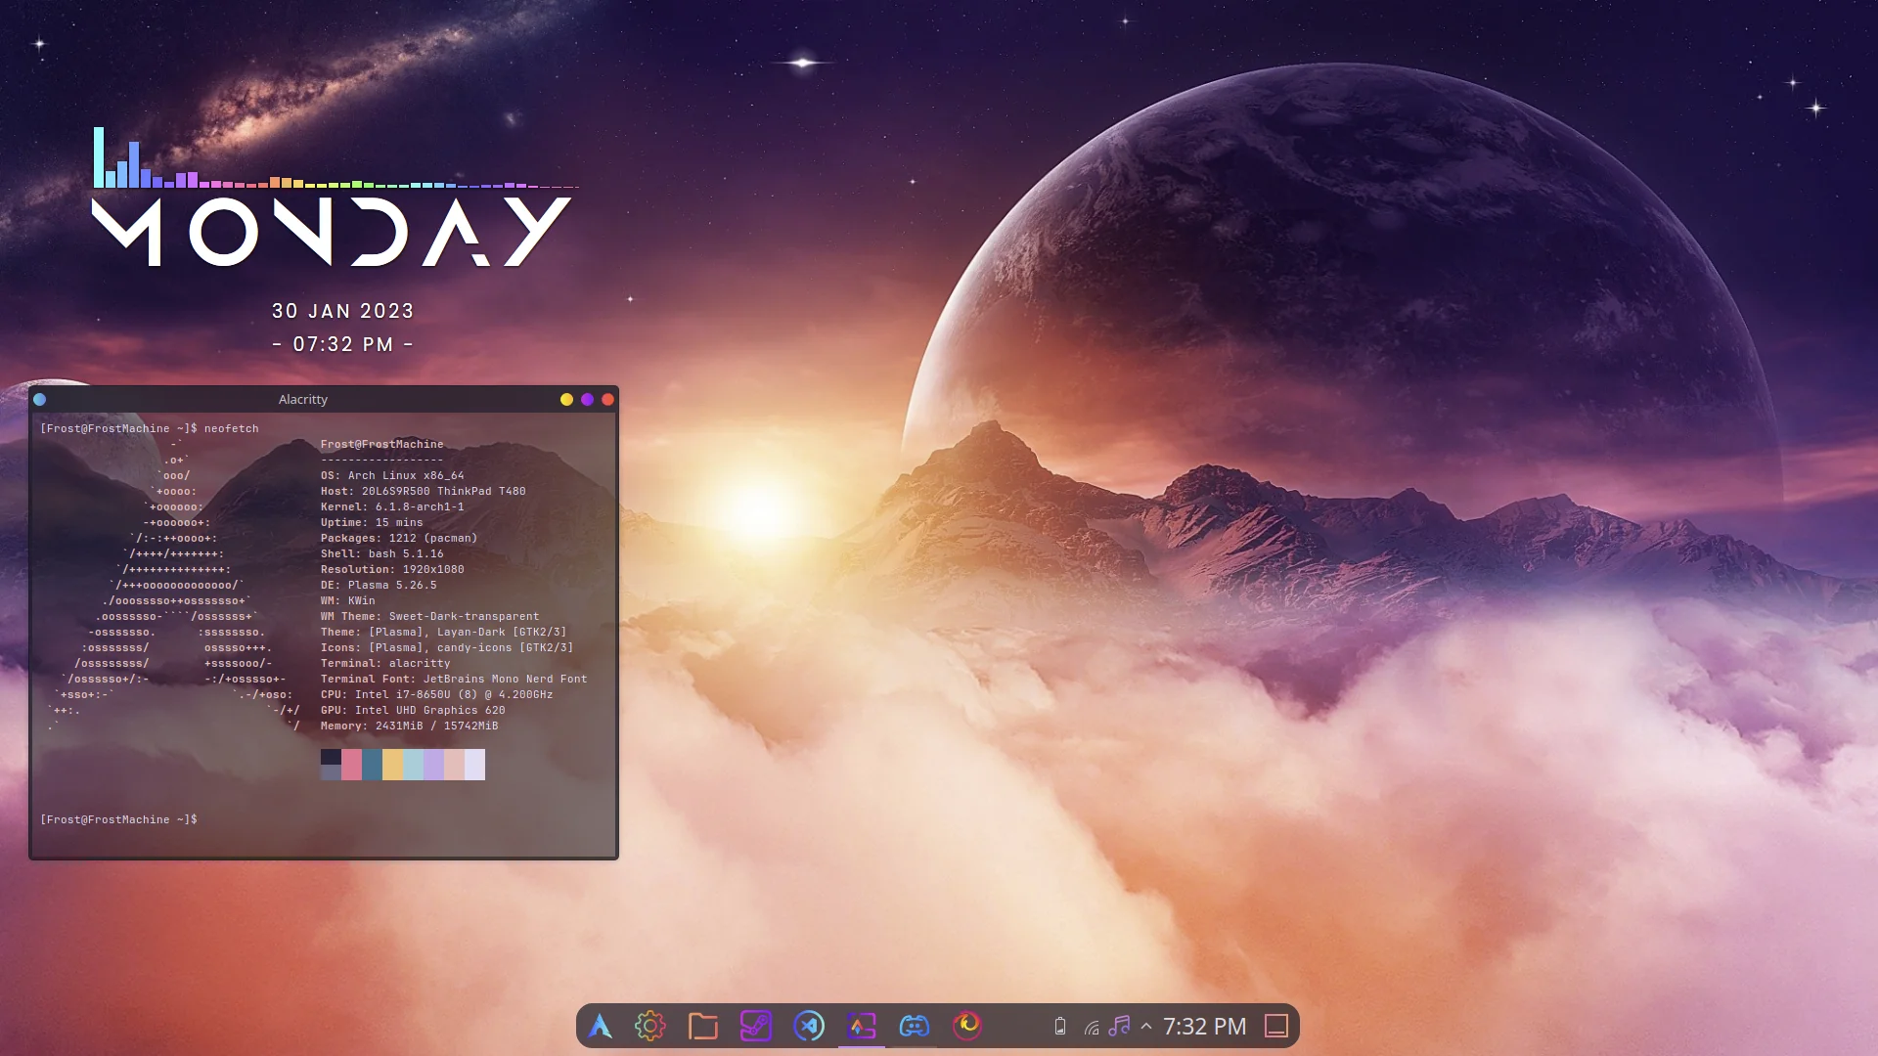The height and width of the screenshot is (1056, 1878).
Task: Close Alacritty with the red button
Action: [x=607, y=399]
